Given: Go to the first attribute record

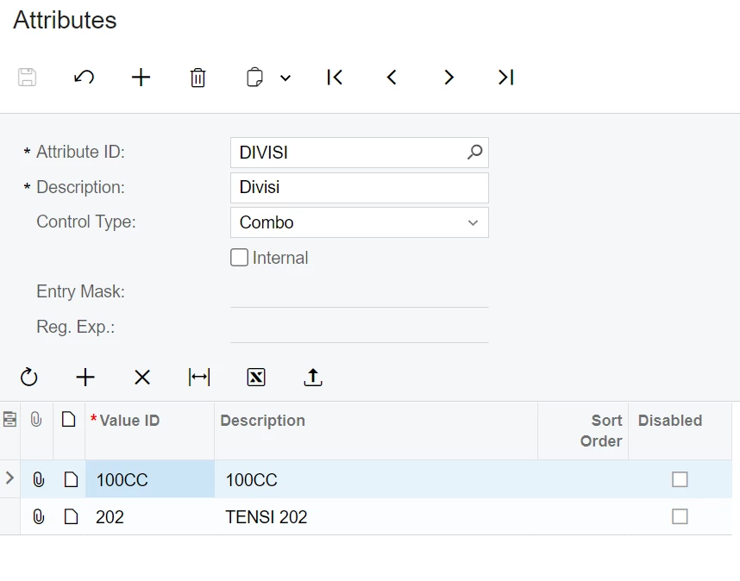Looking at the screenshot, I should 335,78.
